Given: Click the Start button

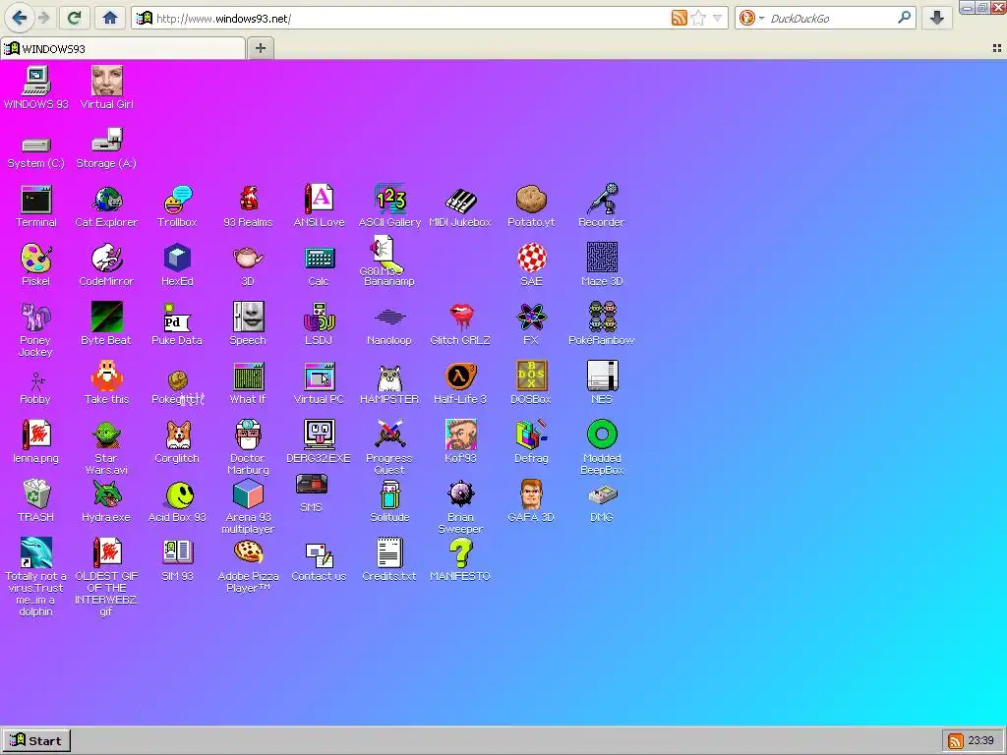Looking at the screenshot, I should click(36, 740).
